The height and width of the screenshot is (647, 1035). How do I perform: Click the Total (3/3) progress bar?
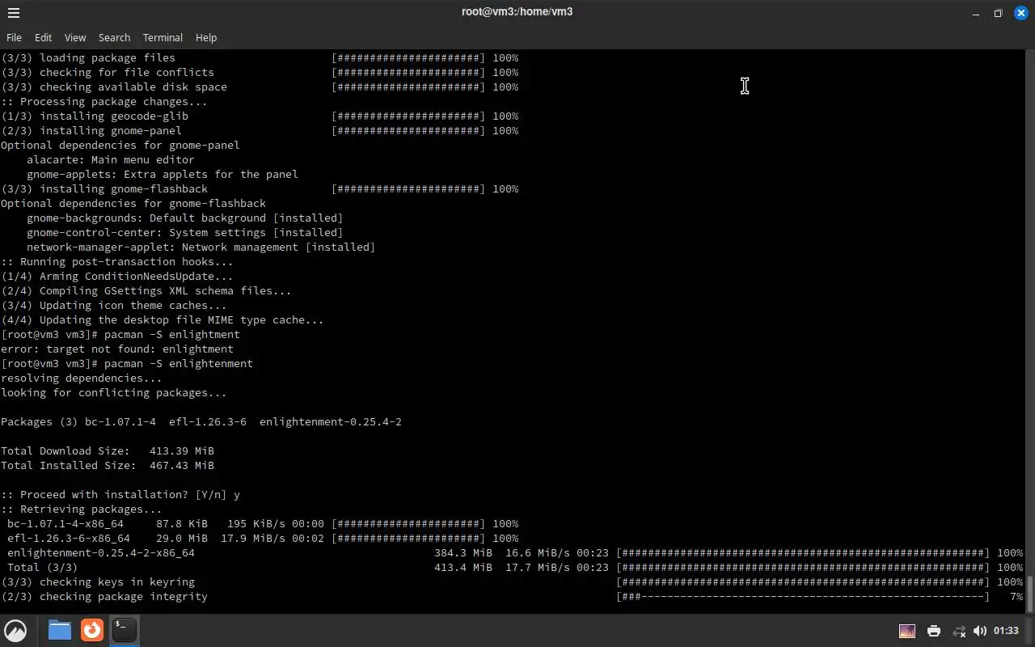click(x=803, y=568)
